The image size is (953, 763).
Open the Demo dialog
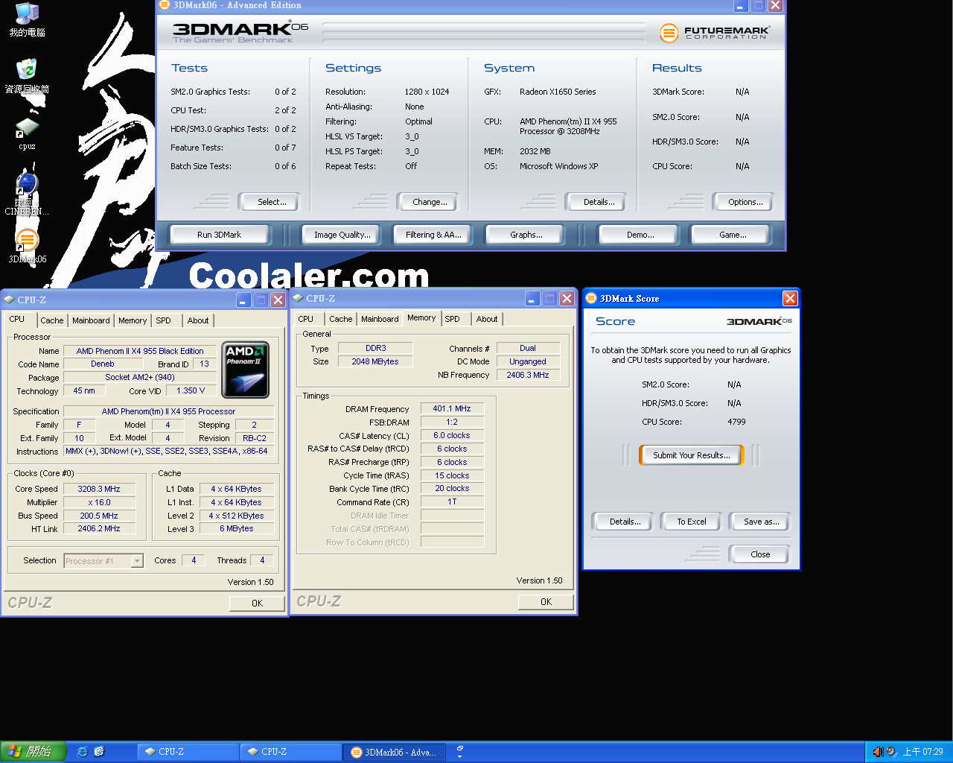pyautogui.click(x=640, y=235)
